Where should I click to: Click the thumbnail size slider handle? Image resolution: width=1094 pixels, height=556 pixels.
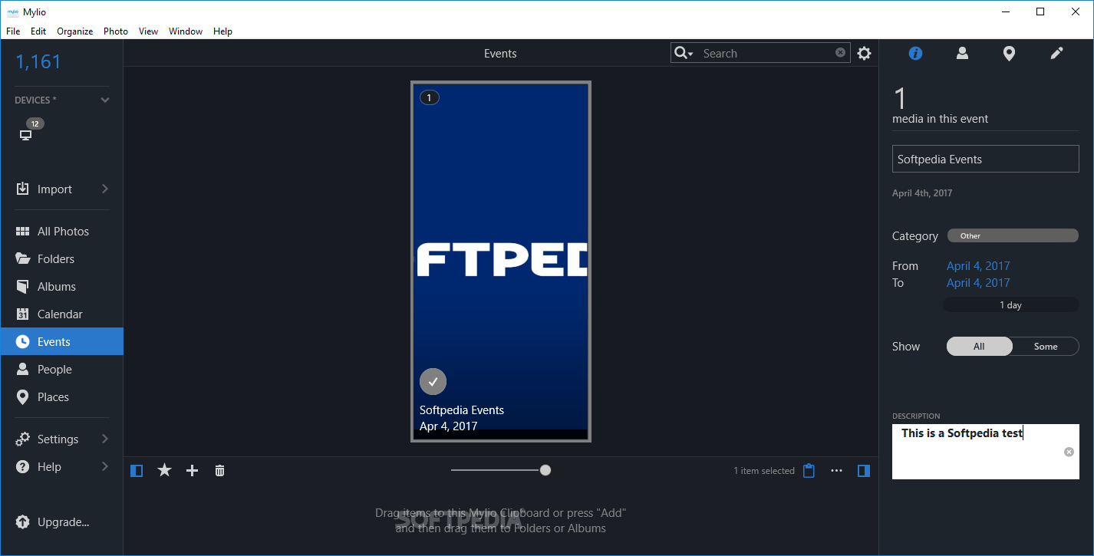pos(545,470)
